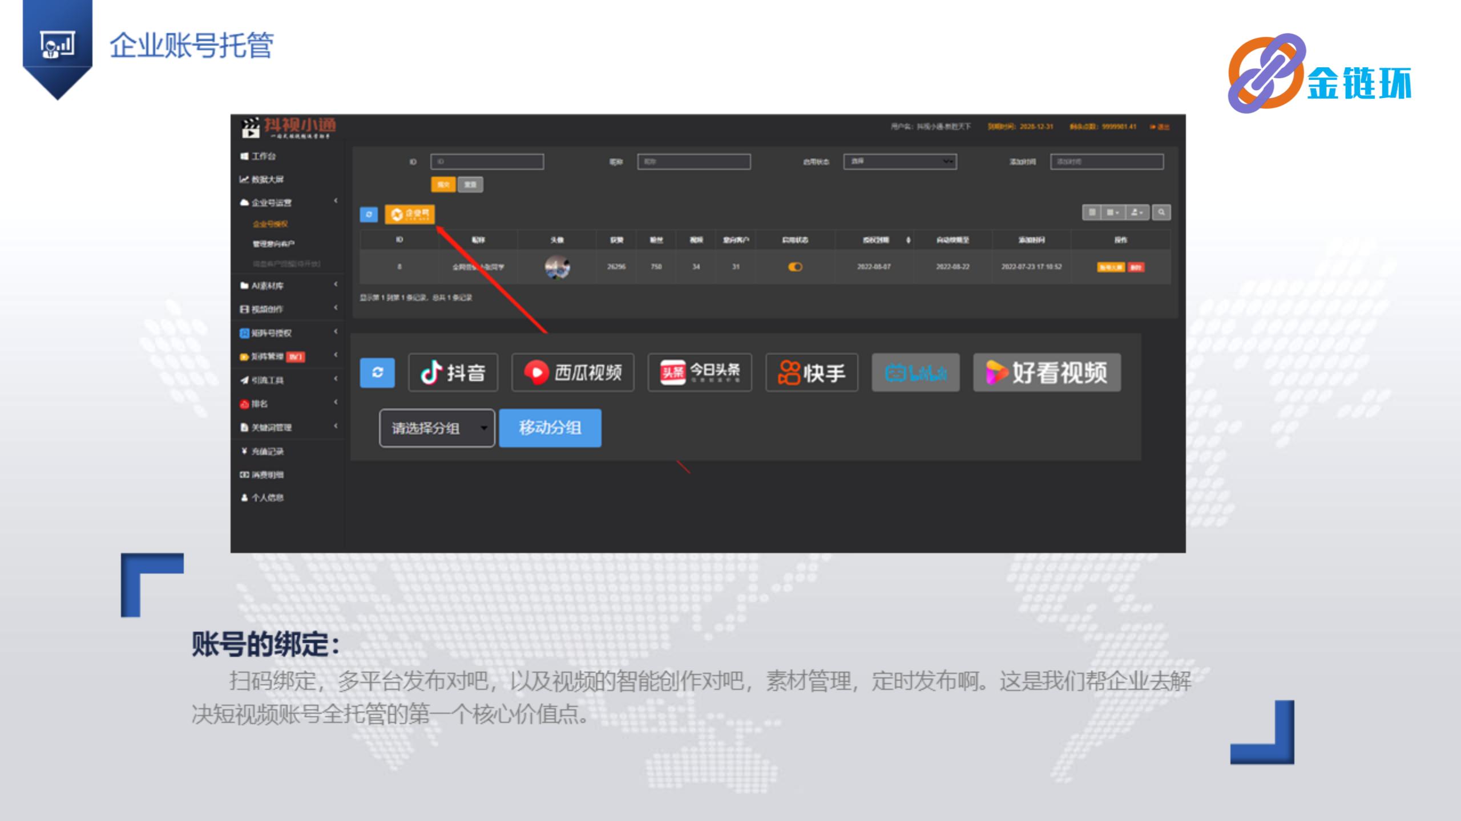Click the 操作 column header
Image resolution: width=1461 pixels, height=821 pixels.
pos(1121,240)
